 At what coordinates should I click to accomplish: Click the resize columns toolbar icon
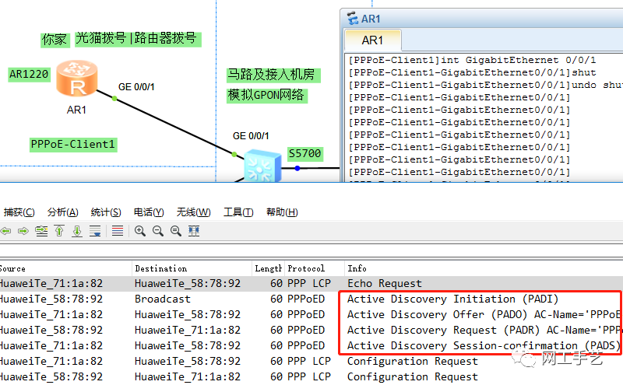[193, 231]
